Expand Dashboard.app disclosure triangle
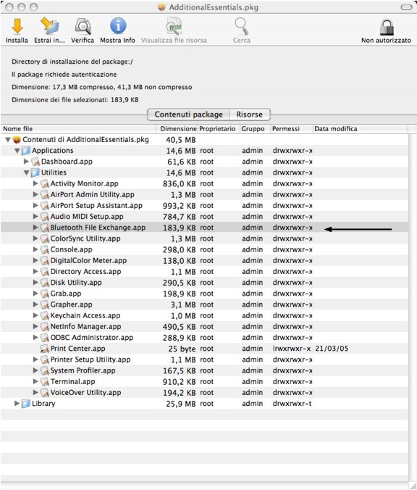This screenshot has width=417, height=490. click(x=26, y=162)
